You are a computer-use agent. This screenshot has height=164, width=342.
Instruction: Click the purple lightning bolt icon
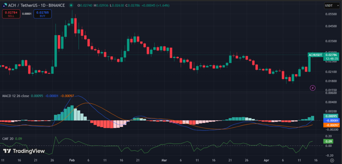(313, 88)
